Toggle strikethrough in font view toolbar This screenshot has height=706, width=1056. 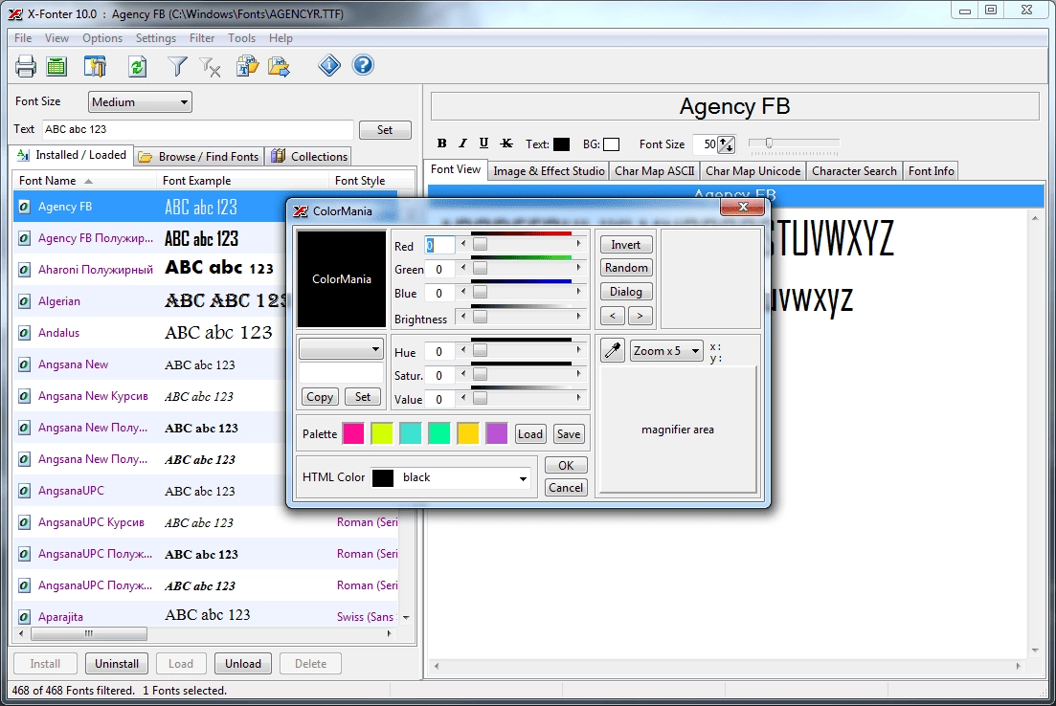tap(506, 143)
